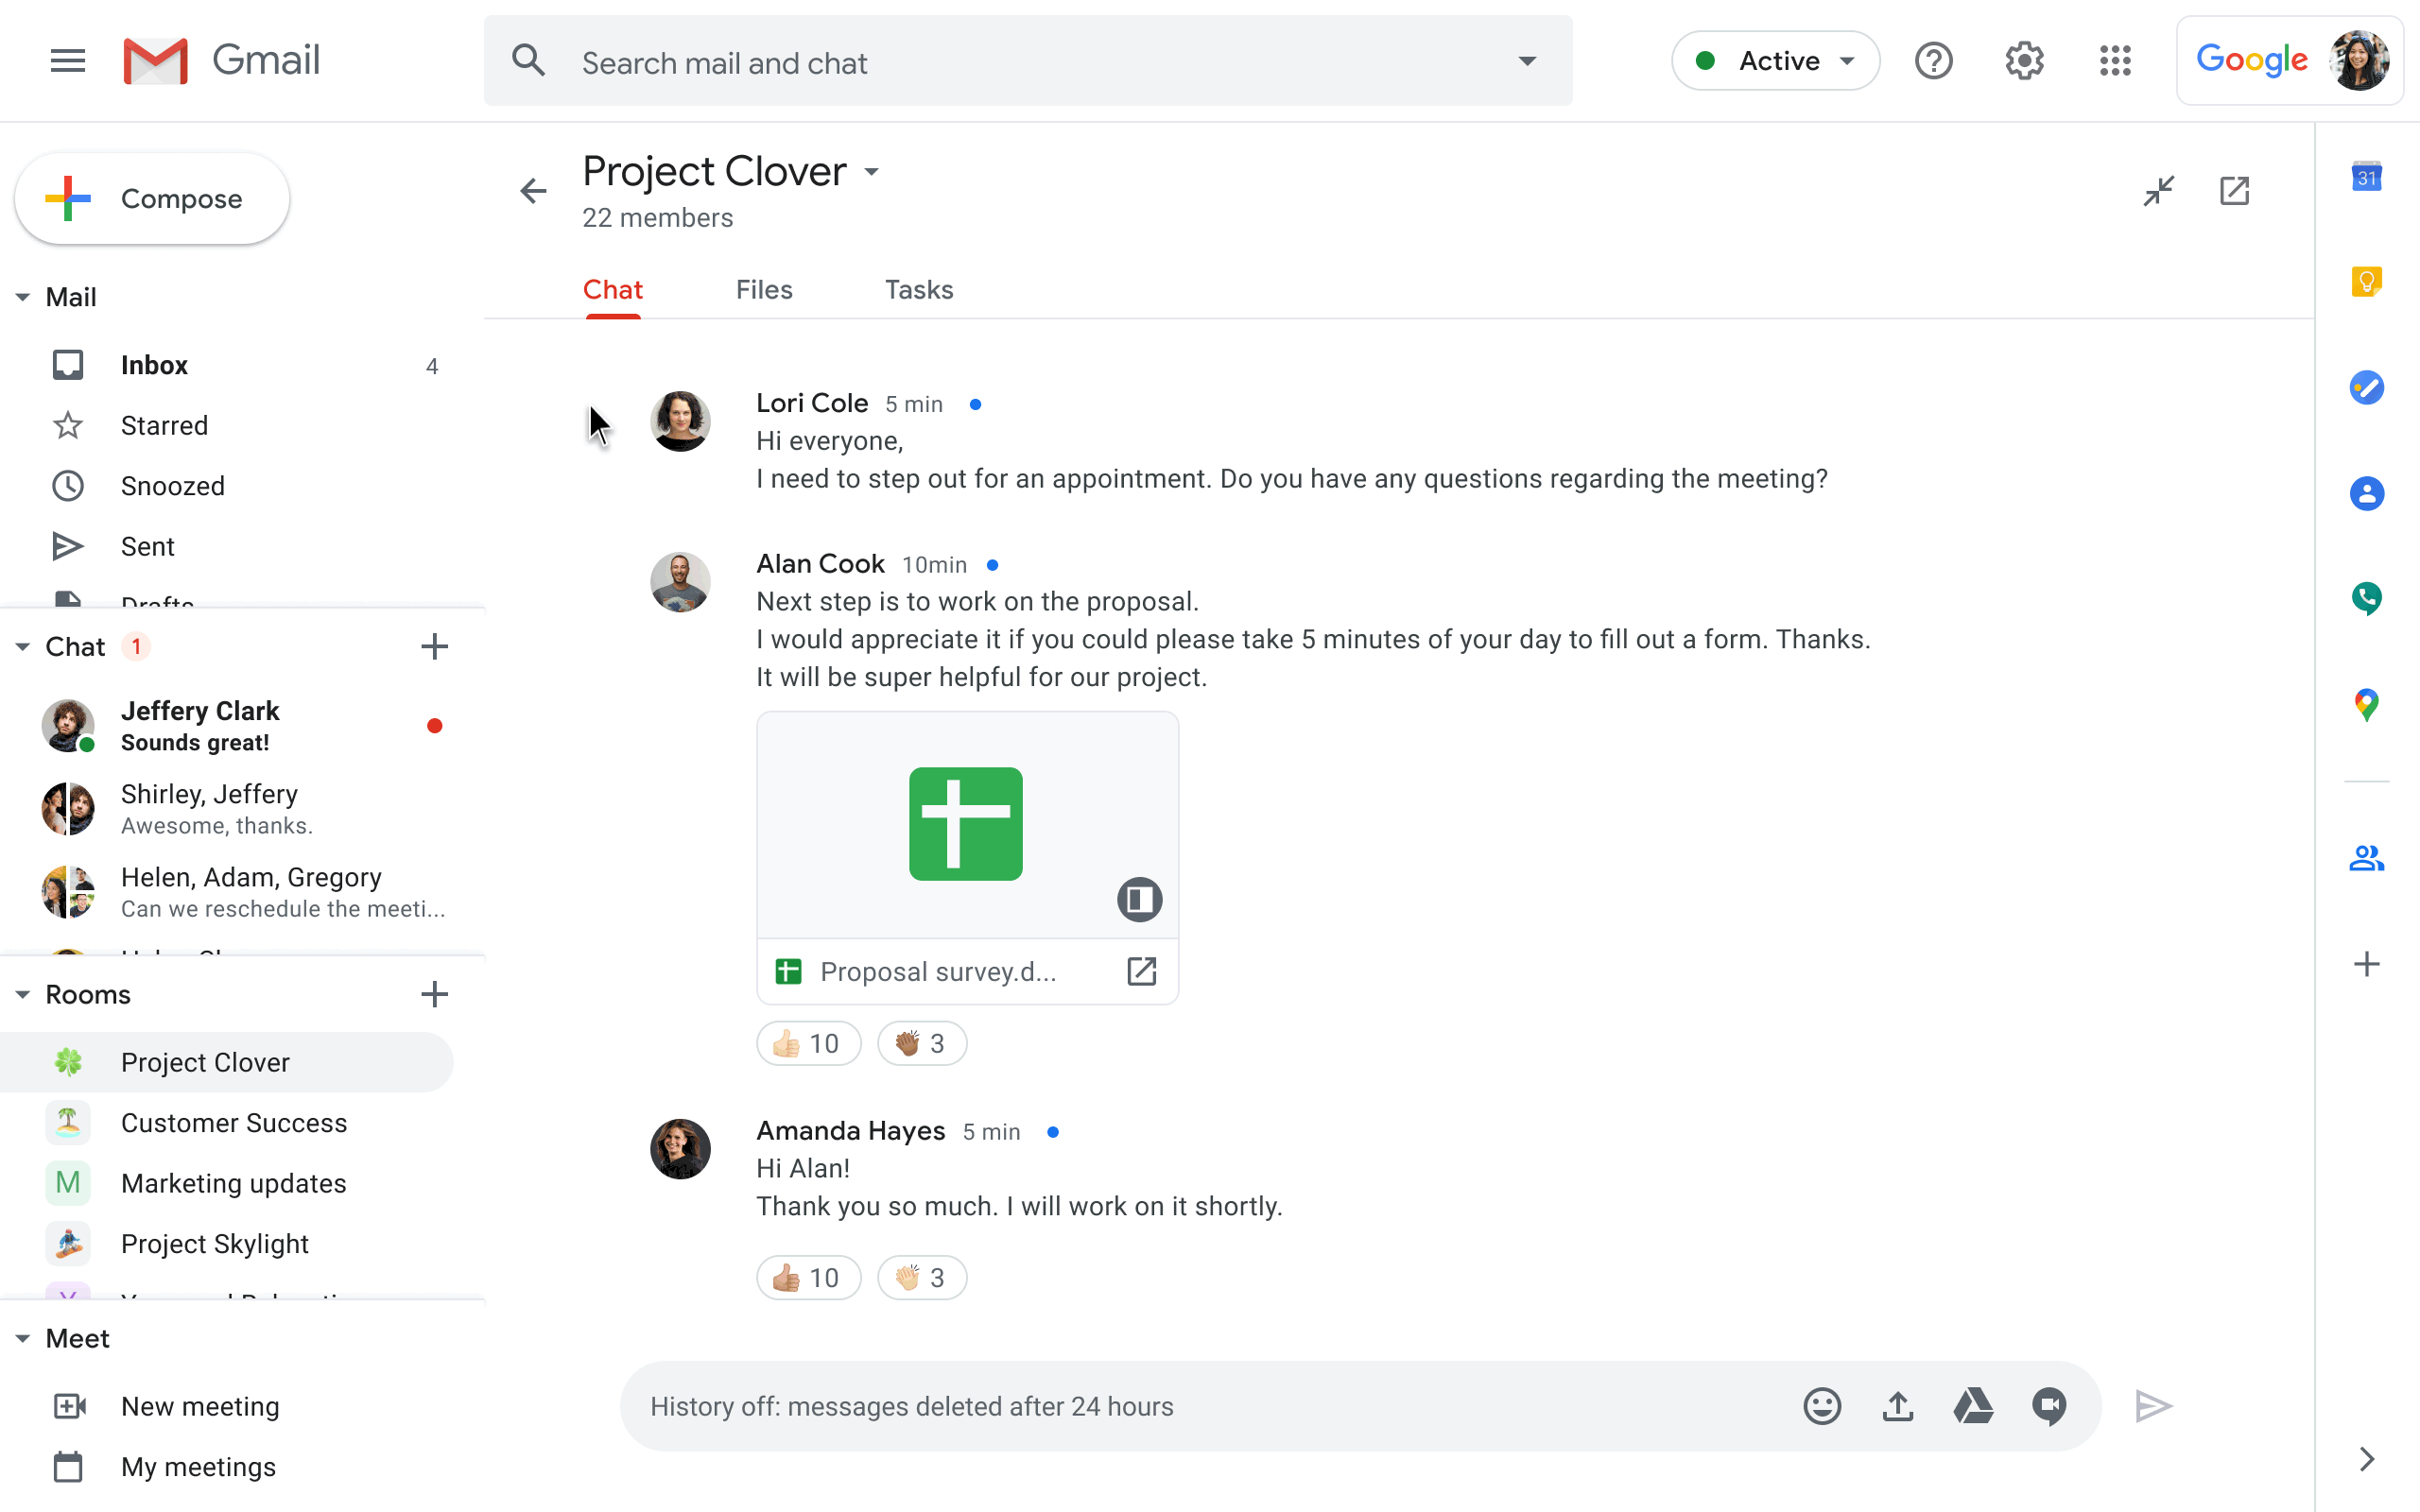The height and width of the screenshot is (1512, 2420).
Task: Switch to the Tasks tab
Action: pyautogui.click(x=918, y=289)
